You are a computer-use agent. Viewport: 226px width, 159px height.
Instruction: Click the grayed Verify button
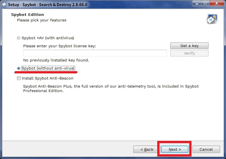click(x=189, y=53)
